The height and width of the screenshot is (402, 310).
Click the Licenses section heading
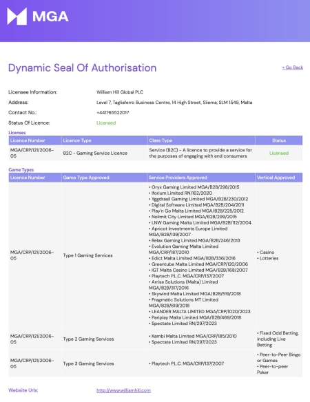click(17, 133)
